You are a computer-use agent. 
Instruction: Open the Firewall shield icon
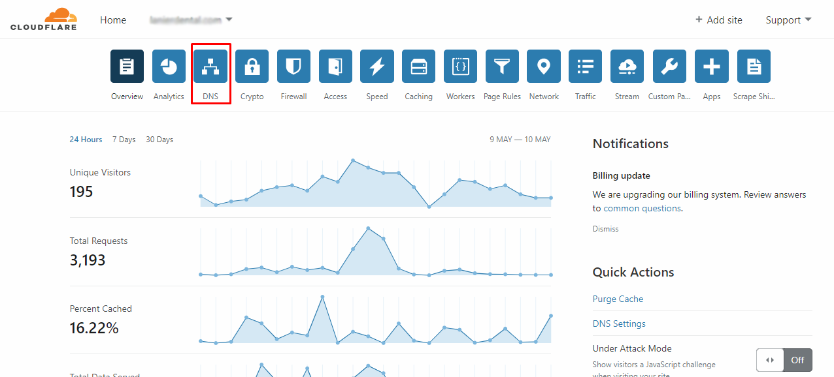pyautogui.click(x=293, y=66)
